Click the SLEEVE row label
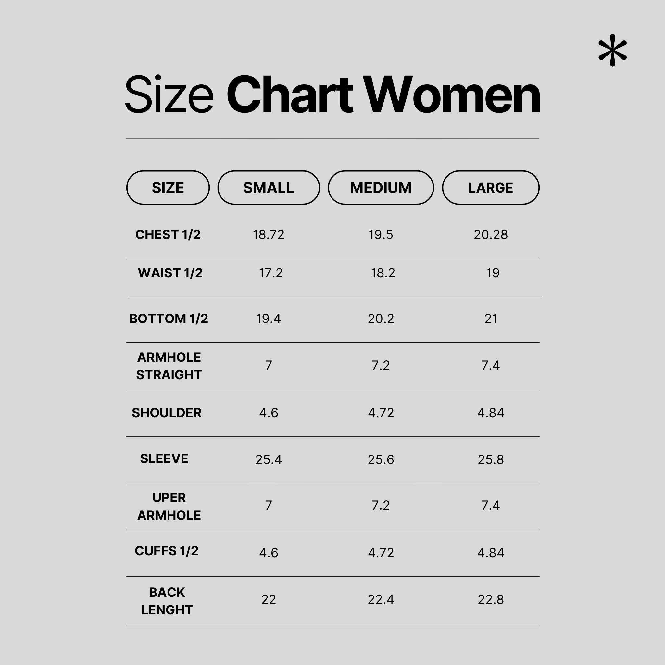The image size is (665, 665). (x=164, y=458)
